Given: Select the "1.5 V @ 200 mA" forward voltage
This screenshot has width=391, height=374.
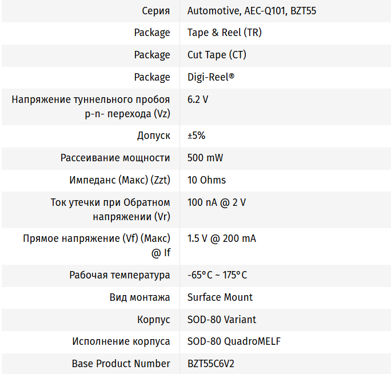Looking at the screenshot, I should coord(222,238).
